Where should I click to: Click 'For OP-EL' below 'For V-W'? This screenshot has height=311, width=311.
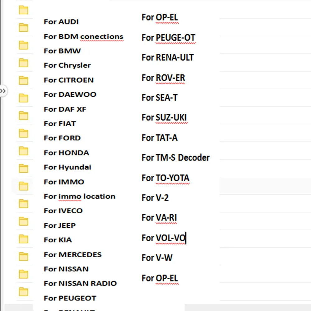(x=160, y=278)
